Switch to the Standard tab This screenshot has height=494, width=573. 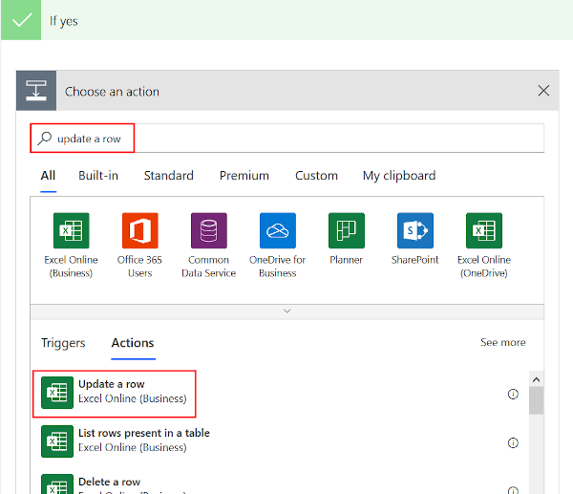(168, 176)
